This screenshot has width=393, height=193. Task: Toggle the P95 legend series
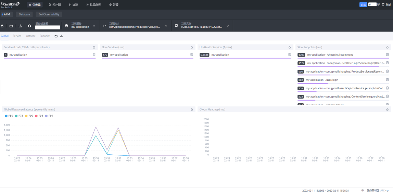[39, 116]
